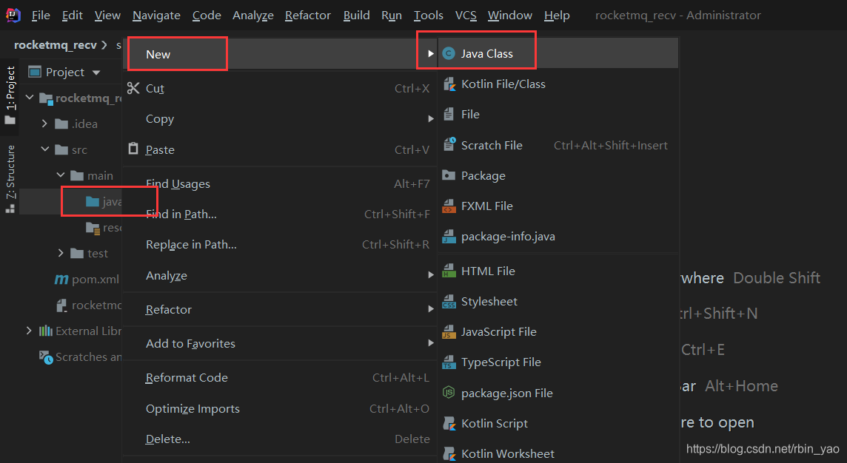Expand the test folder
847x463 pixels.
[x=62, y=252]
